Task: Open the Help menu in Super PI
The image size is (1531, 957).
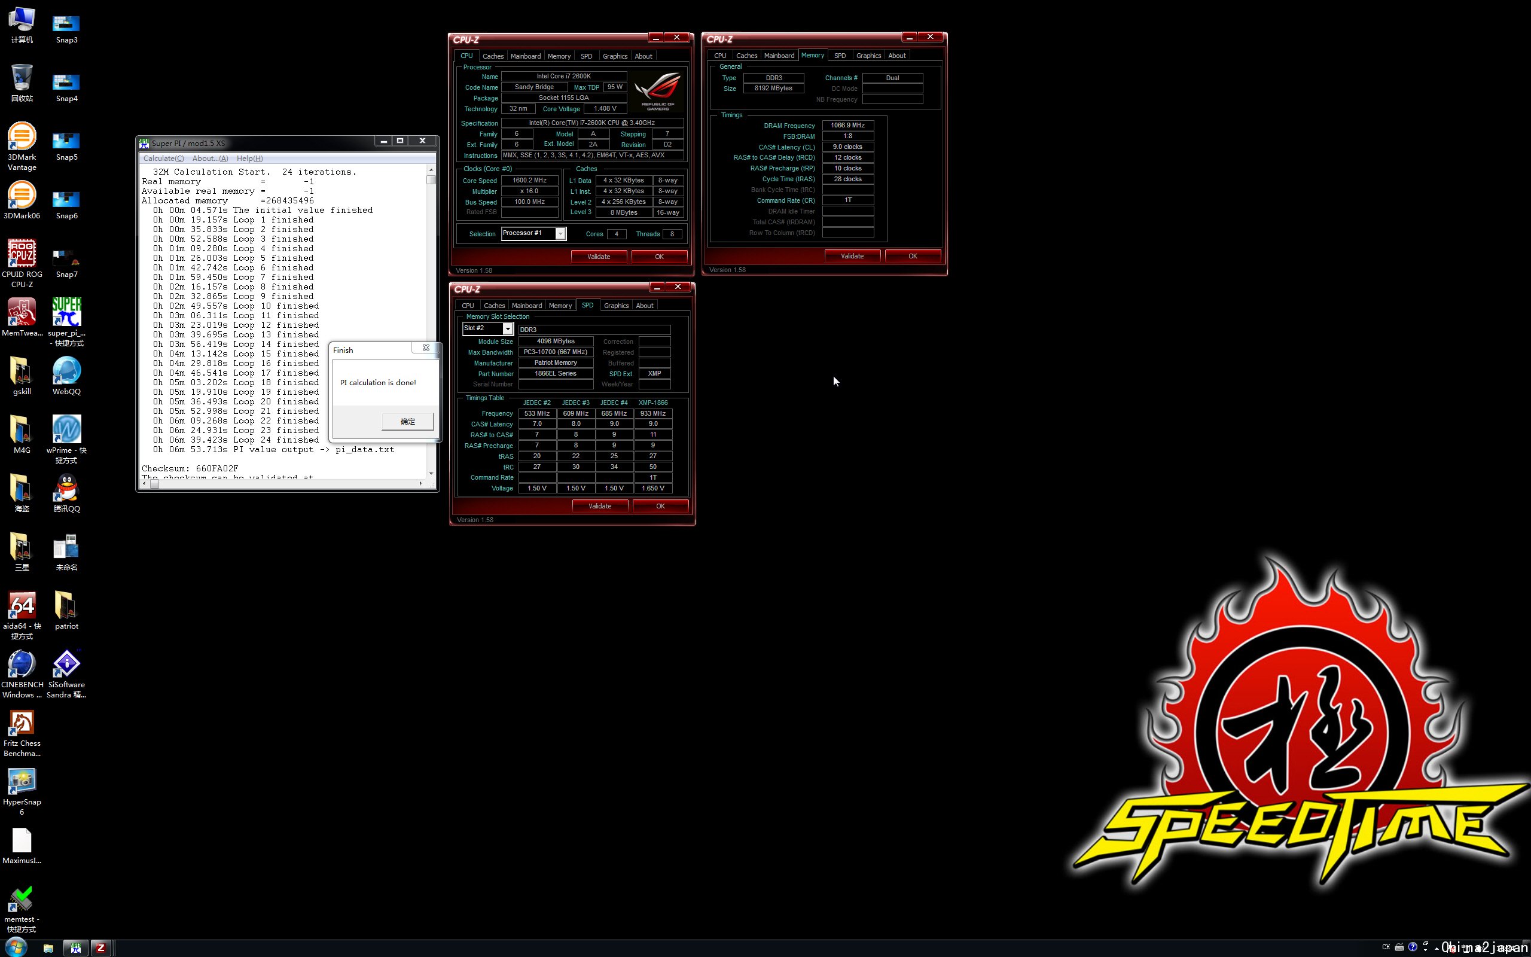Action: pyautogui.click(x=249, y=159)
